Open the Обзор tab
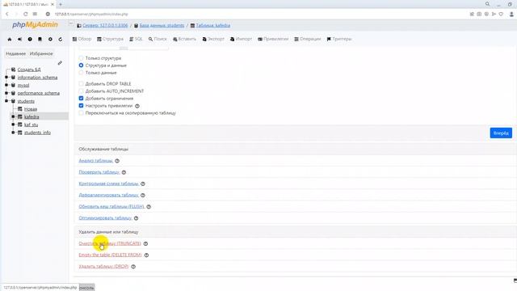The height and width of the screenshot is (291, 517). click(82, 39)
